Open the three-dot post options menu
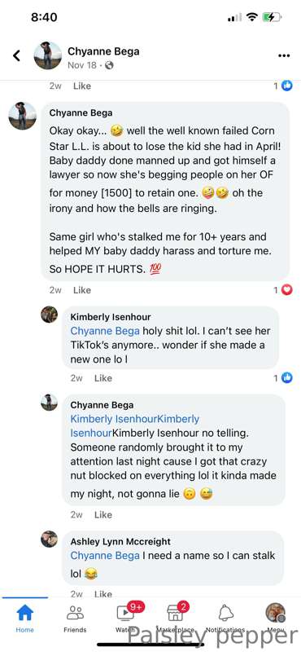The height and width of the screenshot is (652, 301). 284,55
